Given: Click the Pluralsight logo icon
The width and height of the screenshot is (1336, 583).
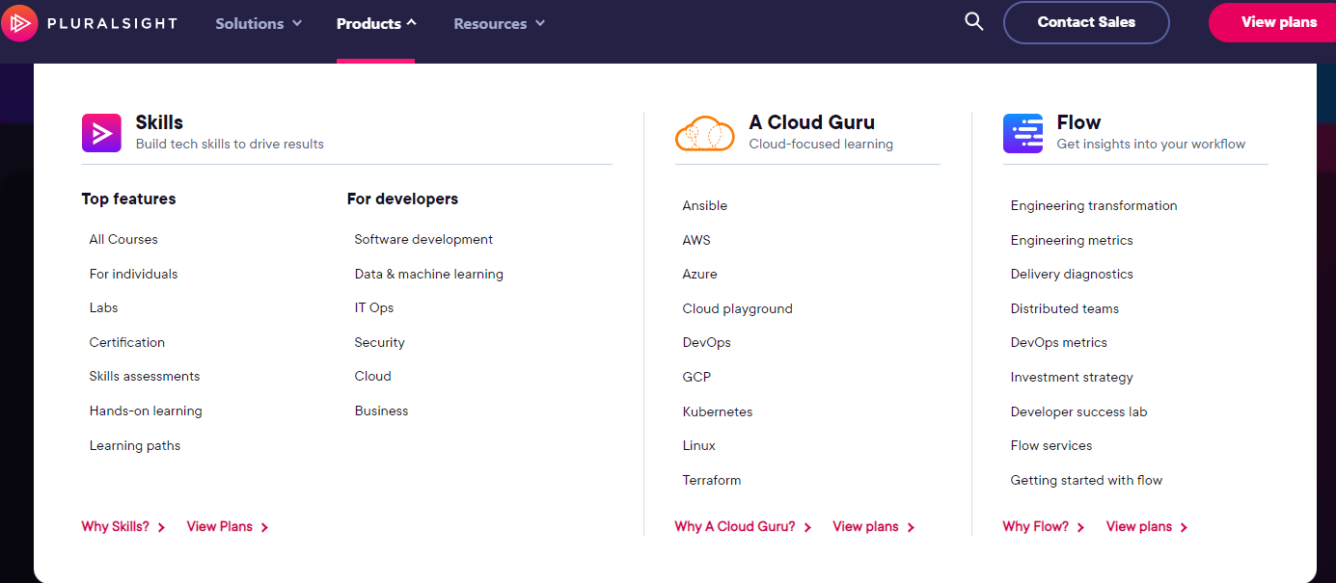Looking at the screenshot, I should pos(20,23).
